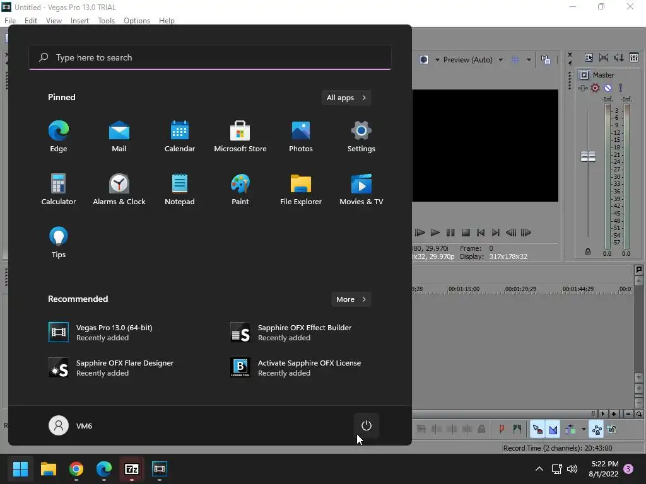Viewport: 646px width, 484px height.
Task: Click the Start menu search field
Action: (210, 57)
